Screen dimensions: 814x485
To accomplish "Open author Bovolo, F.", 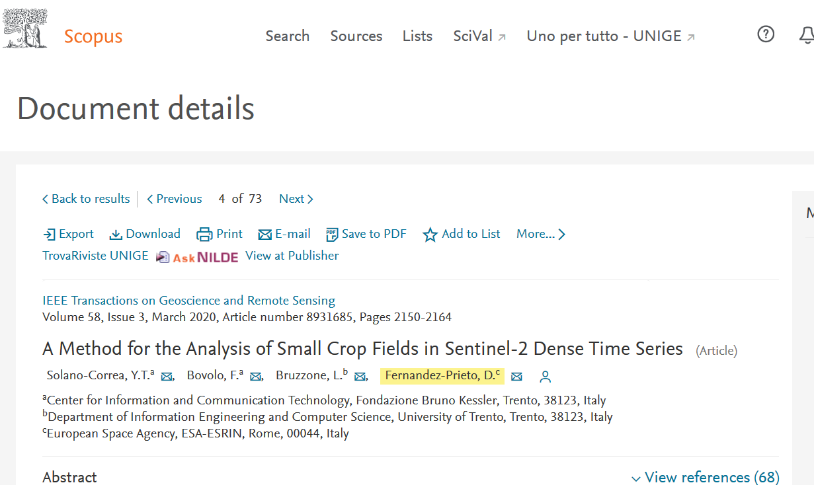I will click(x=215, y=375).
